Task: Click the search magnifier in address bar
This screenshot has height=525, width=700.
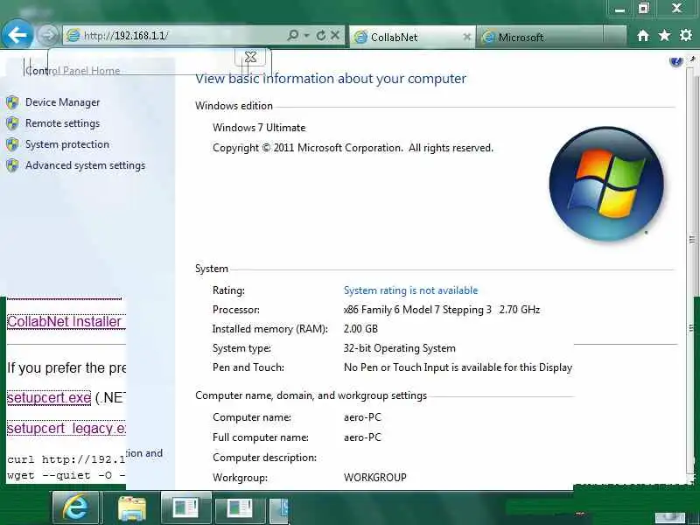Action: pyautogui.click(x=293, y=35)
